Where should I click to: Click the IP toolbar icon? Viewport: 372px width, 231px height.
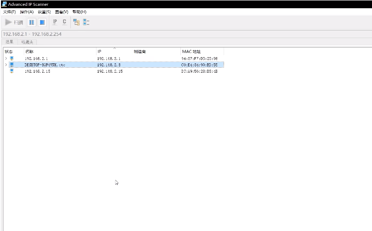(x=55, y=22)
